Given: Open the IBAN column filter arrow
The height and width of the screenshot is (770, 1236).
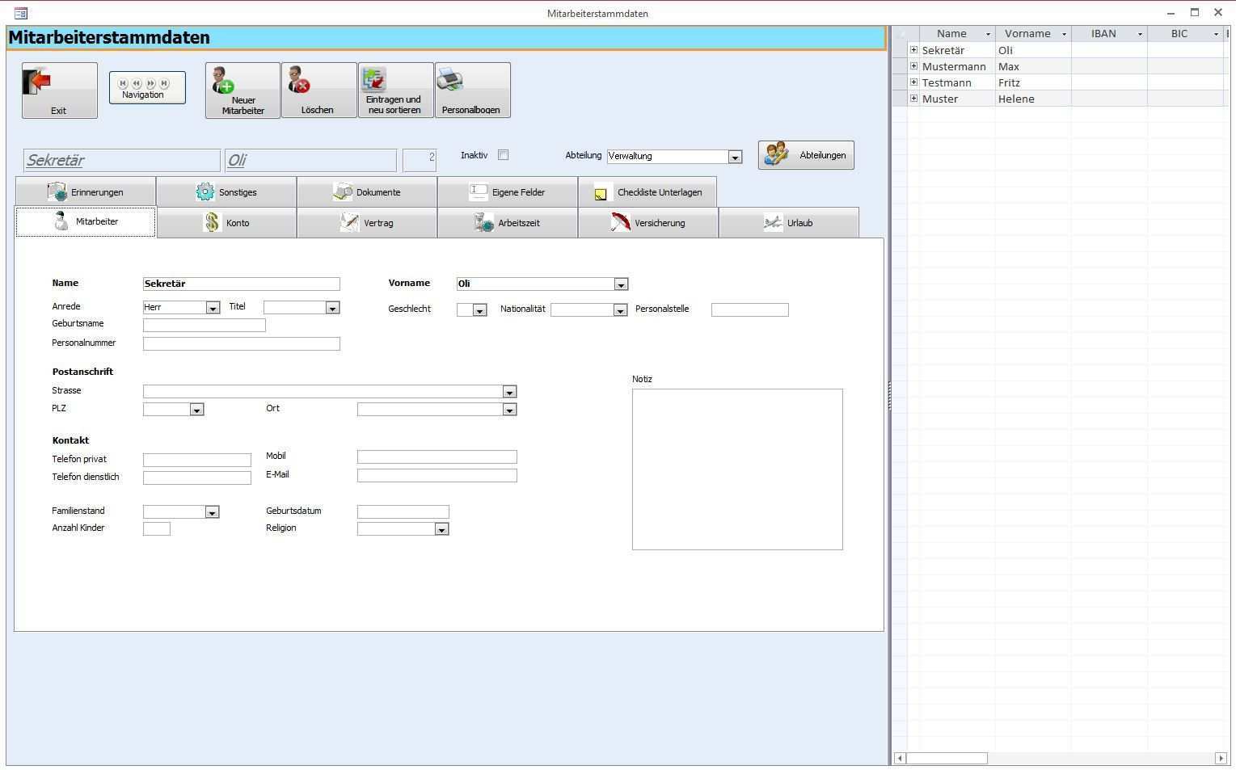Looking at the screenshot, I should [x=1140, y=34].
